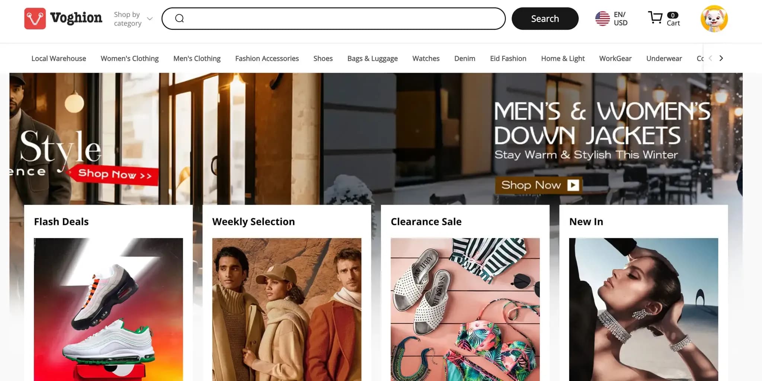
Task: Open the shopping cart icon
Action: tap(655, 17)
